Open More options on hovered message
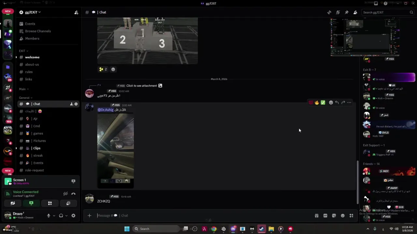This screenshot has width=417, height=234. point(349,103)
